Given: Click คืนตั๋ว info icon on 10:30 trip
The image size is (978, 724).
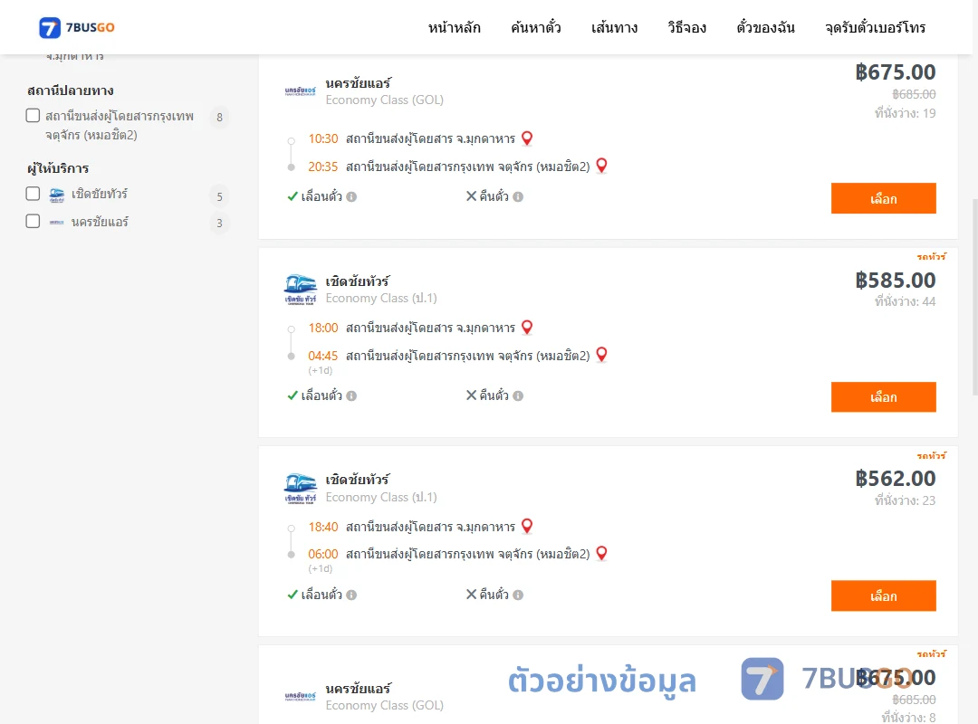Looking at the screenshot, I should coord(518,197).
